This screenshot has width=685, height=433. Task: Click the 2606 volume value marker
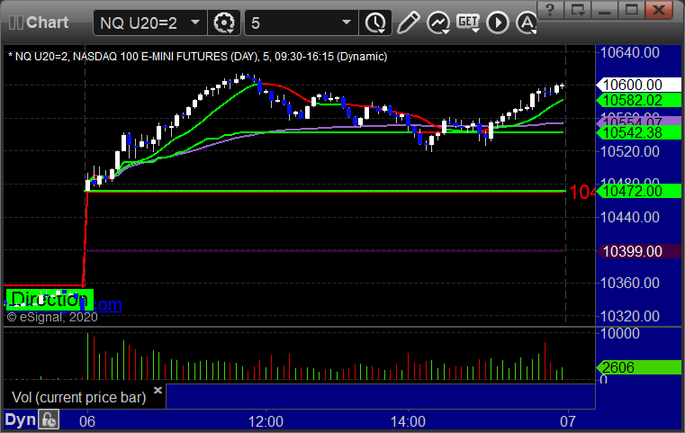(639, 367)
